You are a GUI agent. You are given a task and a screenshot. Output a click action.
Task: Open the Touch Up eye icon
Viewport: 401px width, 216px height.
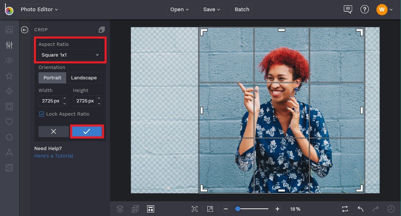9,61
